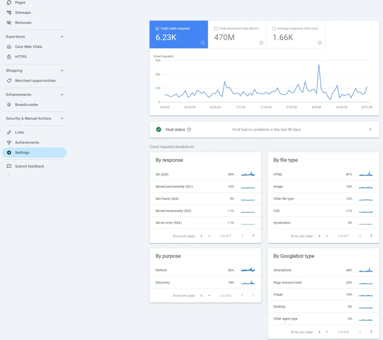Open rows per page dropdown in By response
The width and height of the screenshot is (383, 340).
click(205, 236)
